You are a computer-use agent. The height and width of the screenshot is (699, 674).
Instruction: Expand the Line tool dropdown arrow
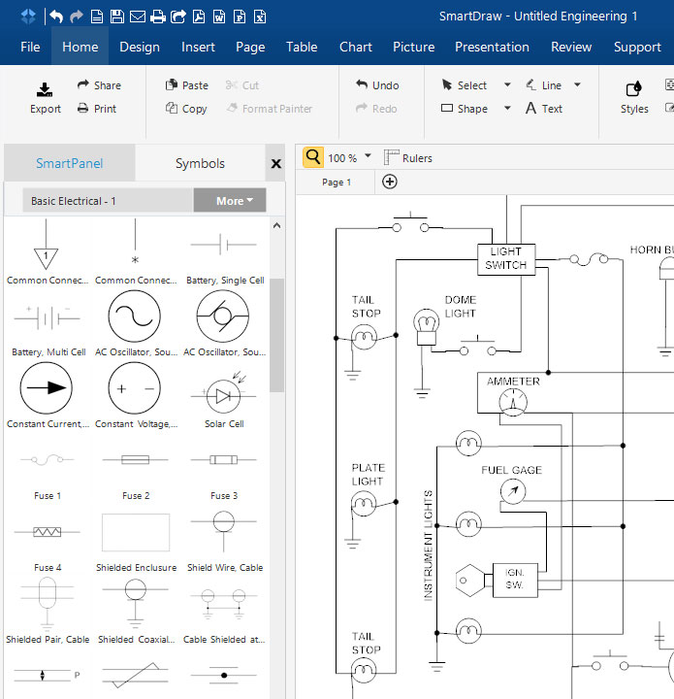[577, 85]
